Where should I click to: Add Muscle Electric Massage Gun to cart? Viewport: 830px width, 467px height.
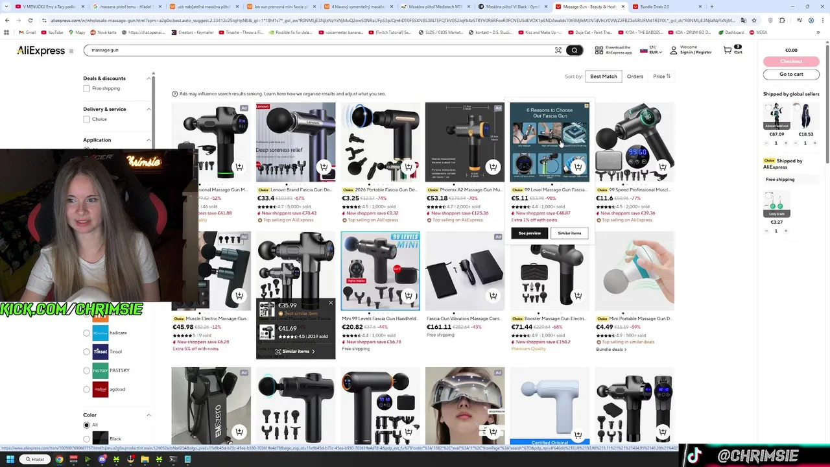coord(239,296)
